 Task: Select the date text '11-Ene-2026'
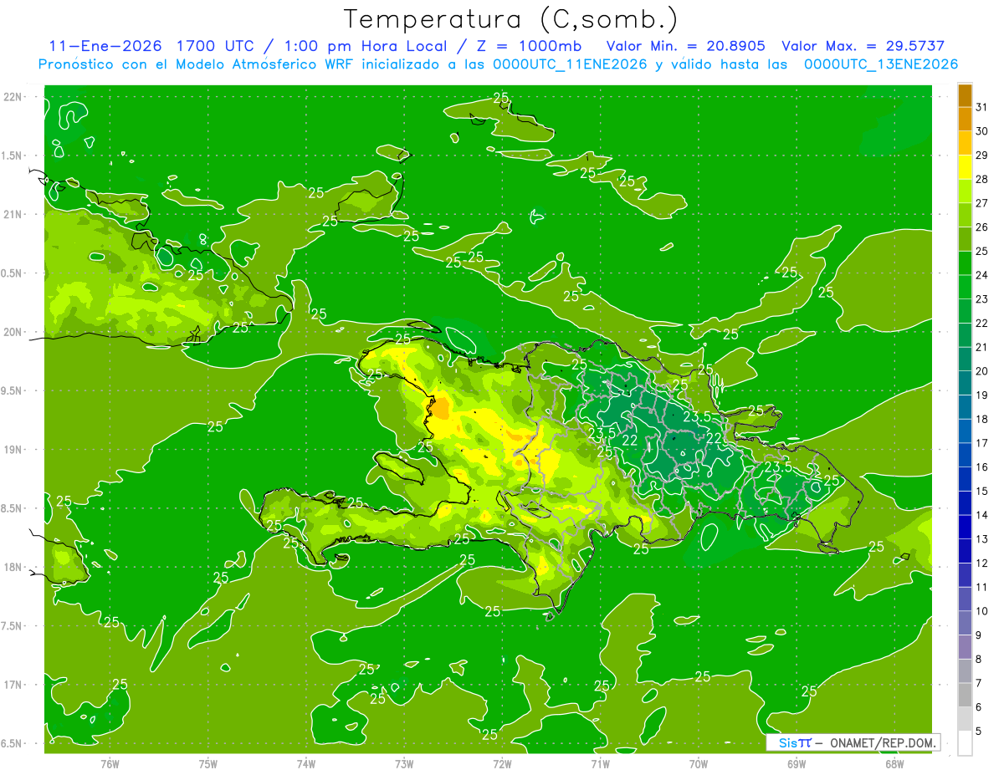point(104,46)
